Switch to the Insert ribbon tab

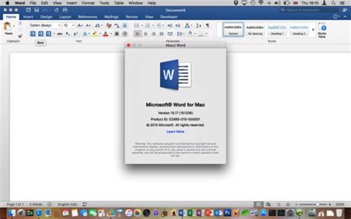(x=28, y=17)
